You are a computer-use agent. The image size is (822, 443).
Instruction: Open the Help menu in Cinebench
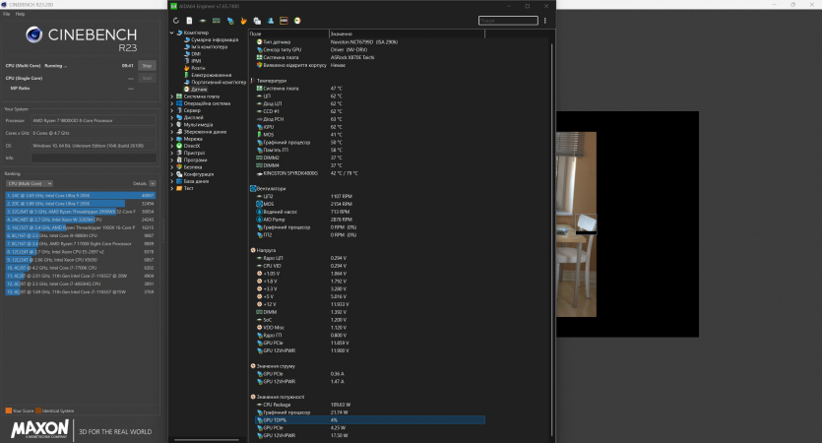pos(19,14)
